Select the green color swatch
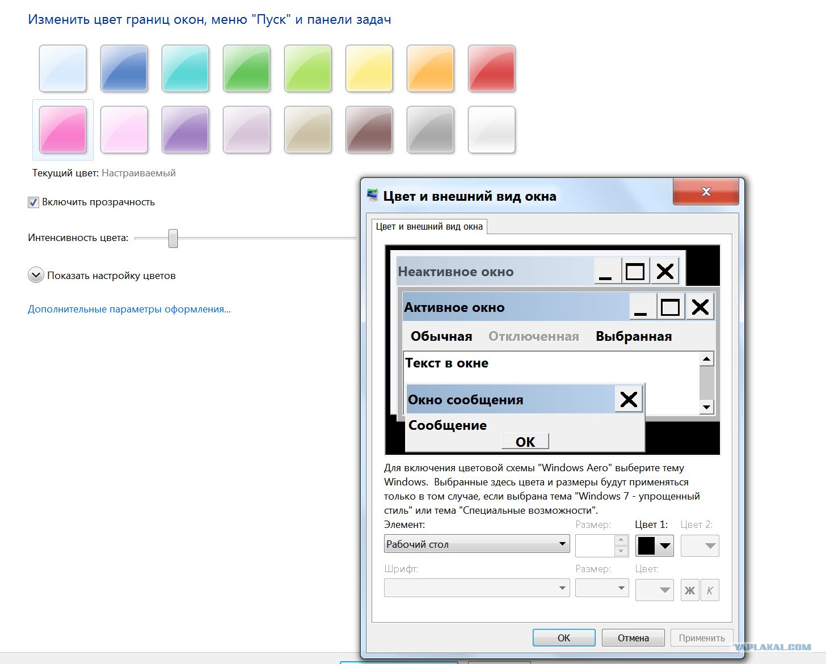826x664 pixels. click(247, 69)
